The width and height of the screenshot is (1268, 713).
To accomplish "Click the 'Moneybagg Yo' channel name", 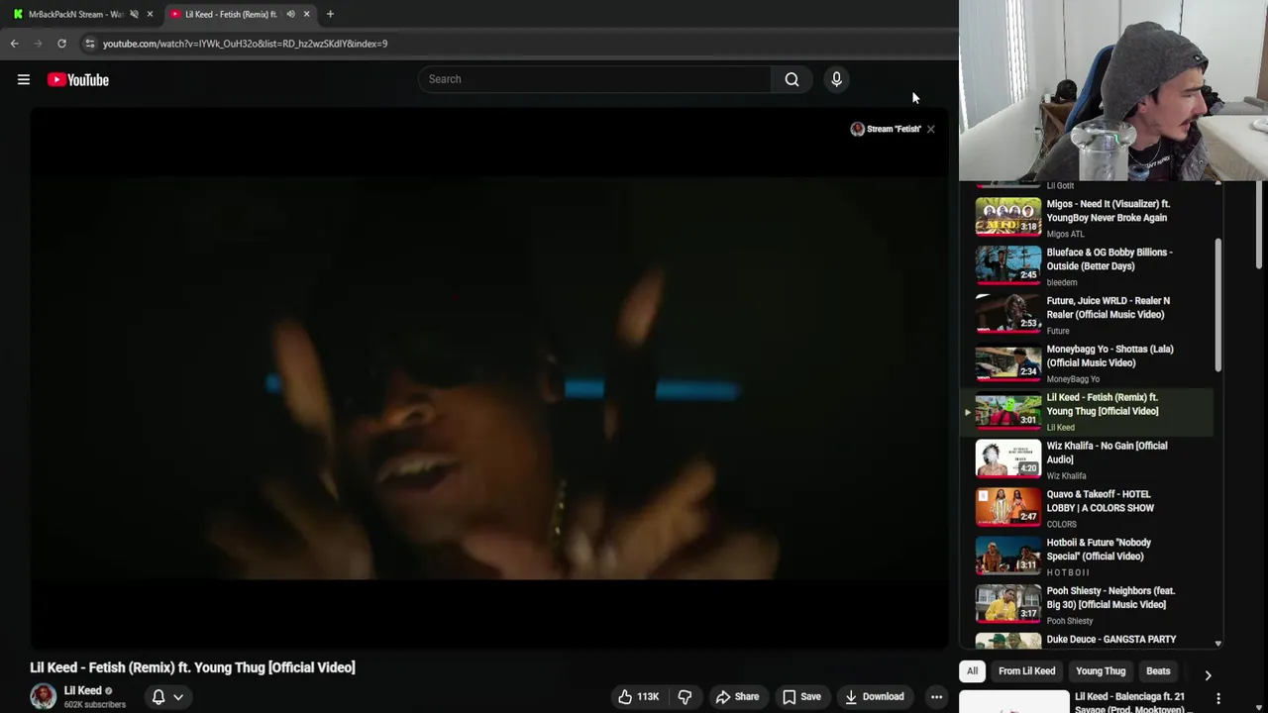I will pos(1073,379).
